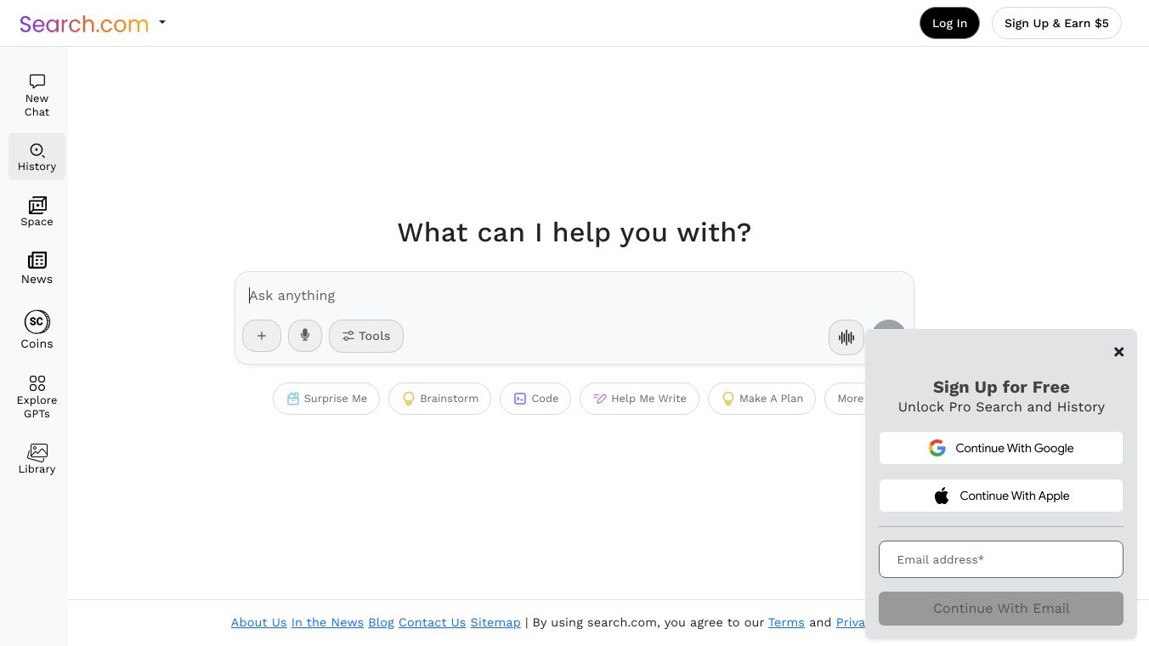
Task: Open the Contact Us link
Action: tap(432, 622)
